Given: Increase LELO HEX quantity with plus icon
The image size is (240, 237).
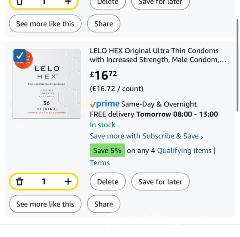Looking at the screenshot, I should pyautogui.click(x=68, y=181).
